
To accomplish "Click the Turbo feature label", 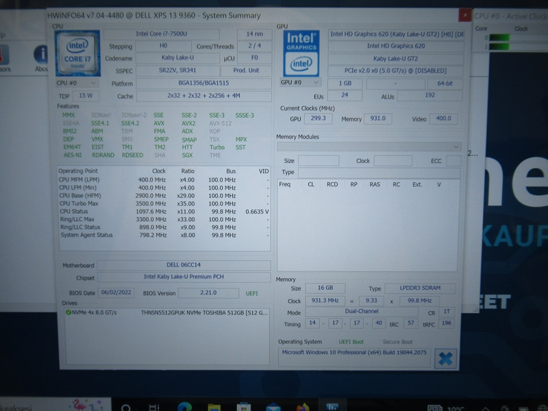I will click(x=217, y=147).
